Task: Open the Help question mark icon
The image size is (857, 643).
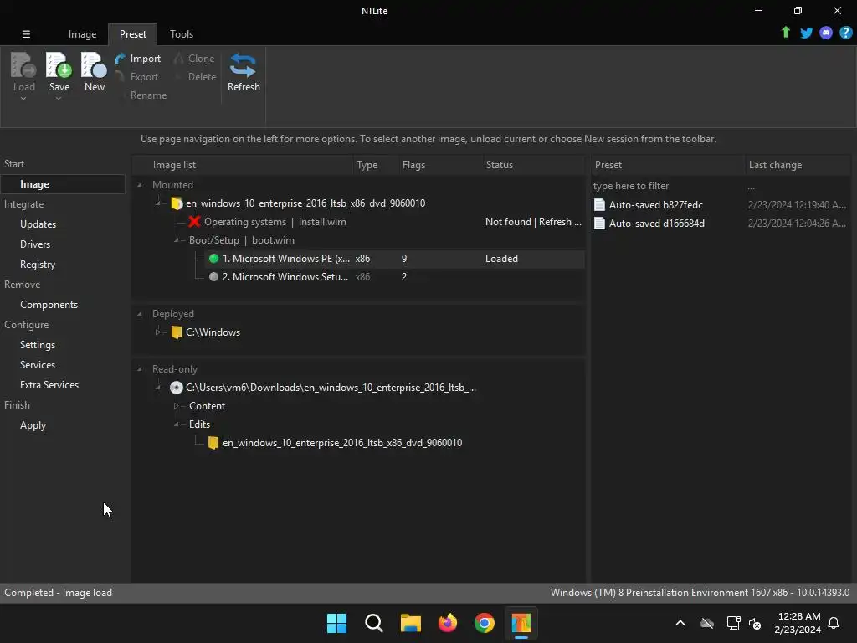Action: tap(845, 33)
